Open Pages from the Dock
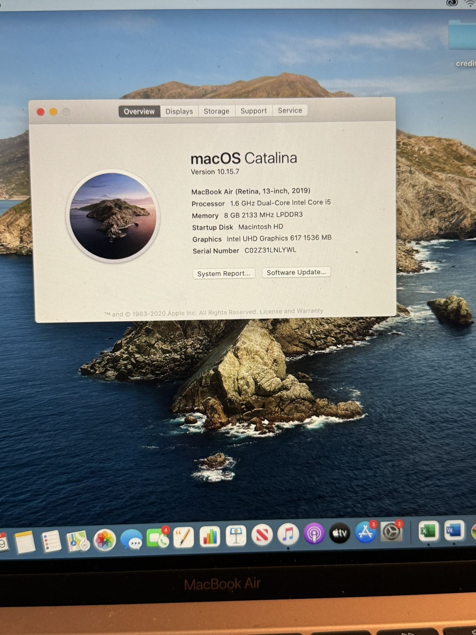Viewport: 476px width, 635px height. tap(183, 537)
